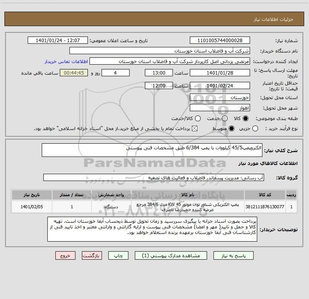Click the جزئیات اطلاعات نیاز page title

coord(273,19)
